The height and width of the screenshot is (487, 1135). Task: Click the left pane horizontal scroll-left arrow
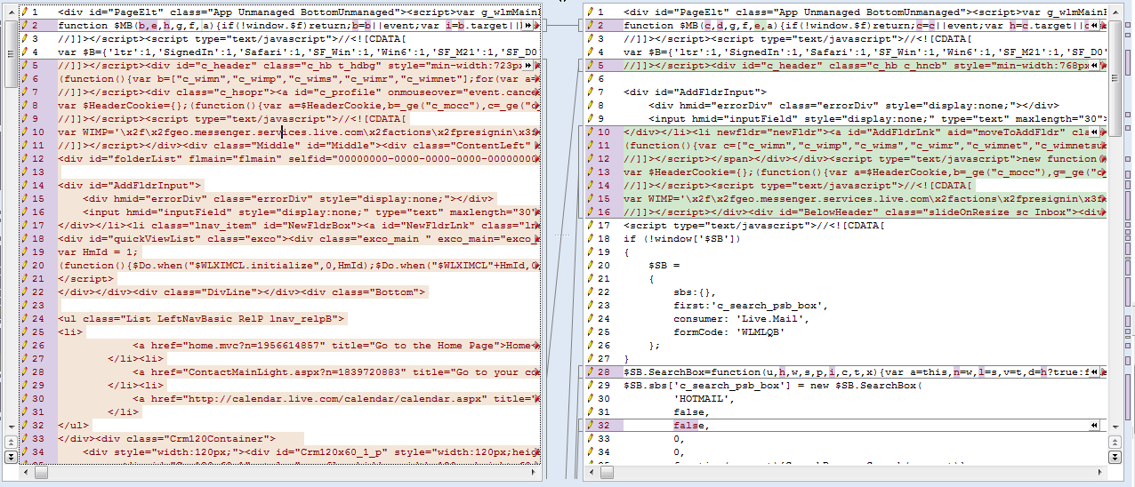click(x=25, y=474)
